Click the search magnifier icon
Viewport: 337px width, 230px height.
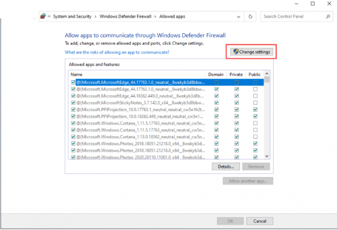[x=328, y=17]
